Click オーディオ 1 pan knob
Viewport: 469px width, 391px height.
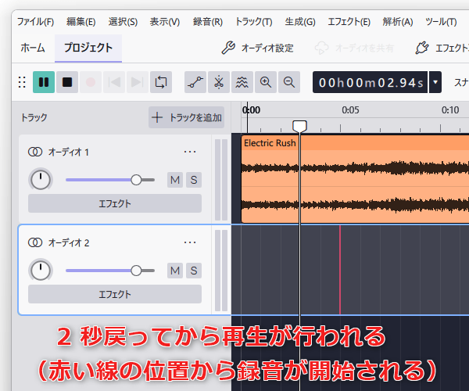point(41,180)
